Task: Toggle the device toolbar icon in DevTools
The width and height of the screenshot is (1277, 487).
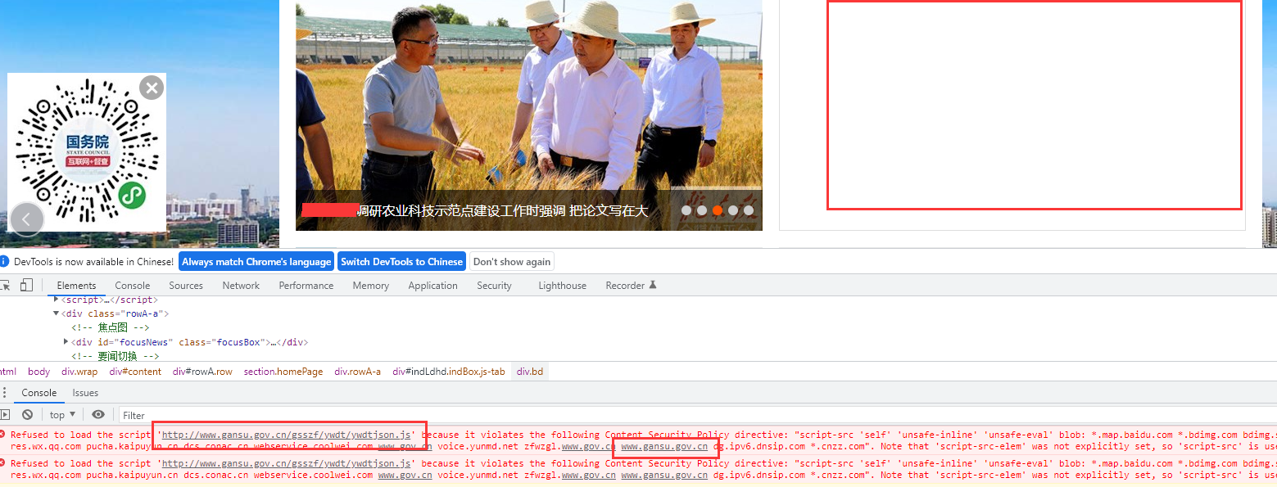Action: [26, 286]
